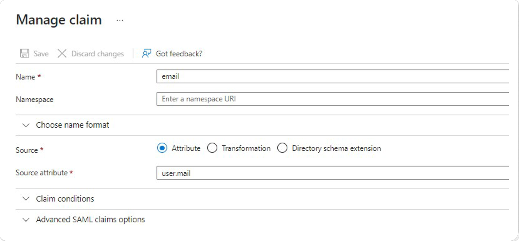Select the Transformation source radio button
This screenshot has height=241, width=519.
pos(212,148)
